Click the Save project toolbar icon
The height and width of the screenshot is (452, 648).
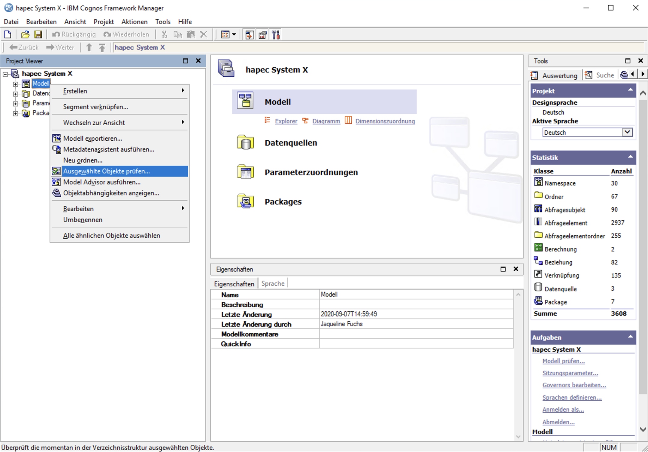38,35
